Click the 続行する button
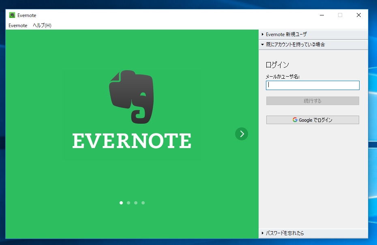Viewport: 377px width, 245px height. coord(313,101)
